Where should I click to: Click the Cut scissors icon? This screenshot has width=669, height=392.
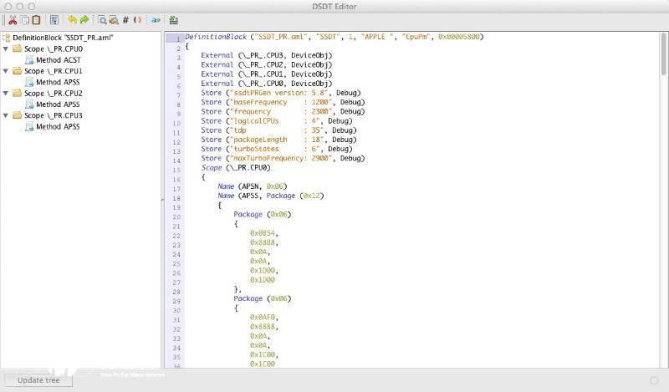click(x=13, y=19)
